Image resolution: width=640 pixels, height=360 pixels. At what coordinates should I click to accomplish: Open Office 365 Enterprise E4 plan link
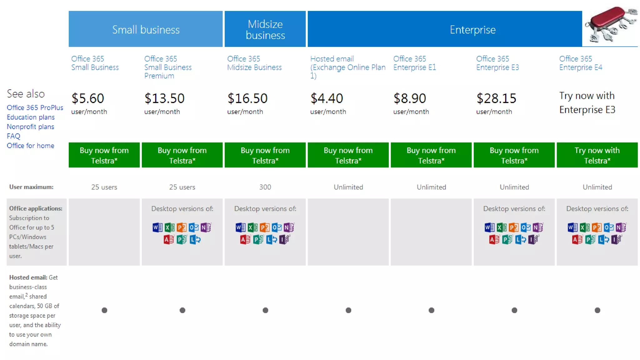[x=581, y=63]
